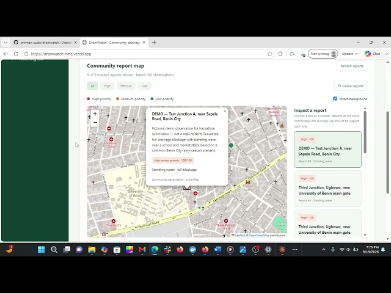Show hidden system tray icons

point(324,250)
